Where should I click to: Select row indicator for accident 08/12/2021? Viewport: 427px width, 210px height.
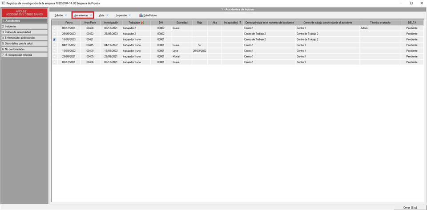54,28
